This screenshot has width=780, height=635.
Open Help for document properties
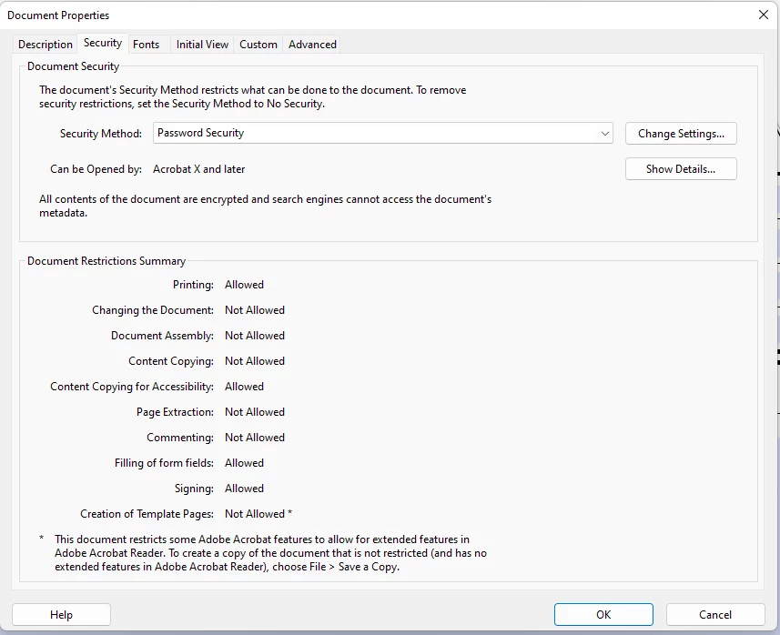click(61, 615)
